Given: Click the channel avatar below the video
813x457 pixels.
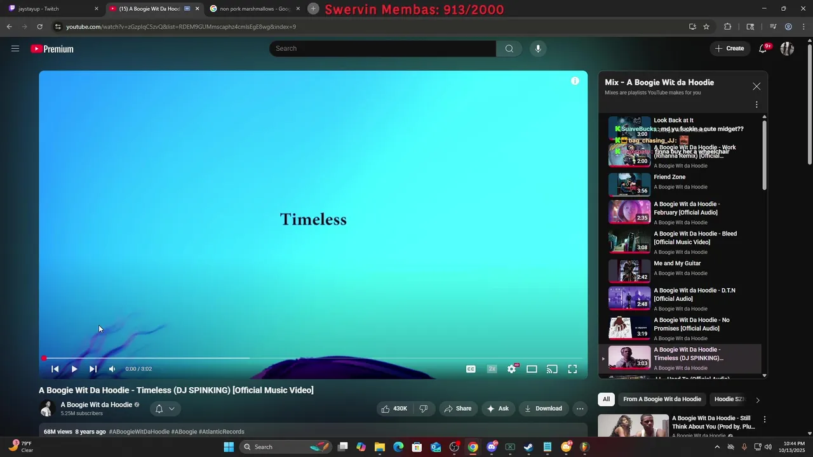Looking at the screenshot, I should point(47,409).
